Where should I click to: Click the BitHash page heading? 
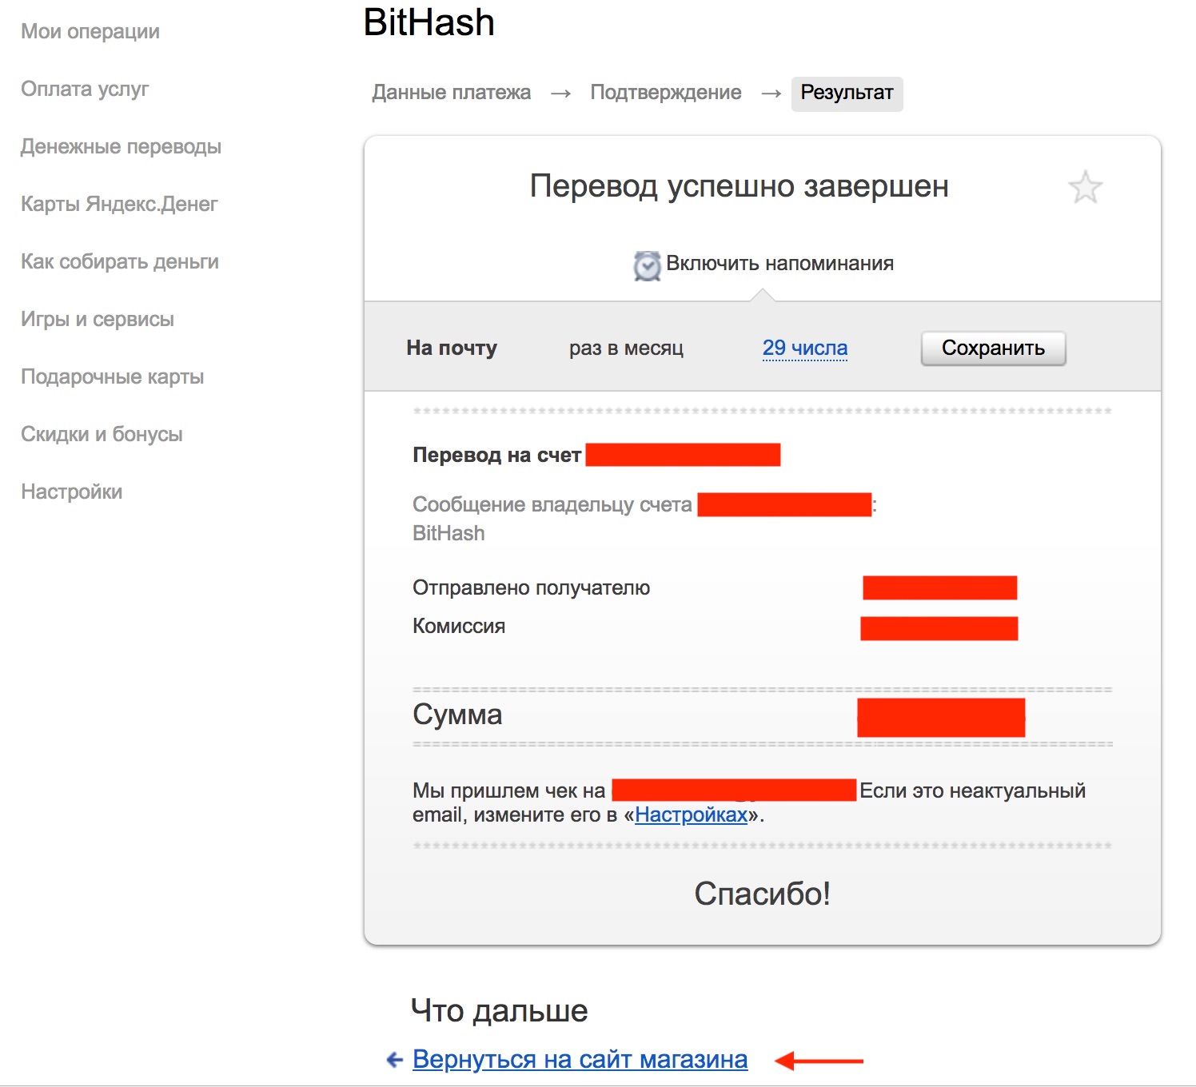429,22
